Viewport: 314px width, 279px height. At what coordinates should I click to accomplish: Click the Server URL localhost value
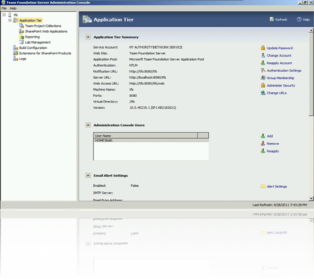148,78
